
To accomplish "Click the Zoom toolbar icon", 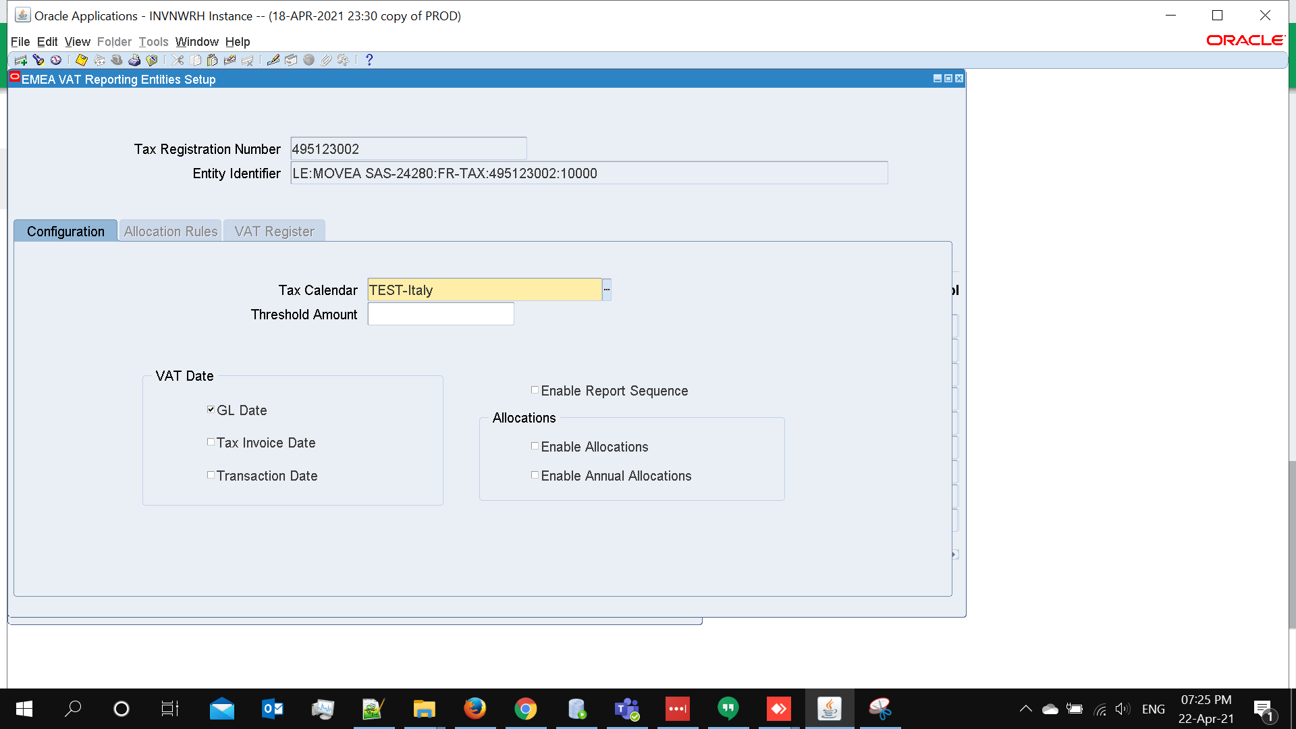I will [x=291, y=60].
